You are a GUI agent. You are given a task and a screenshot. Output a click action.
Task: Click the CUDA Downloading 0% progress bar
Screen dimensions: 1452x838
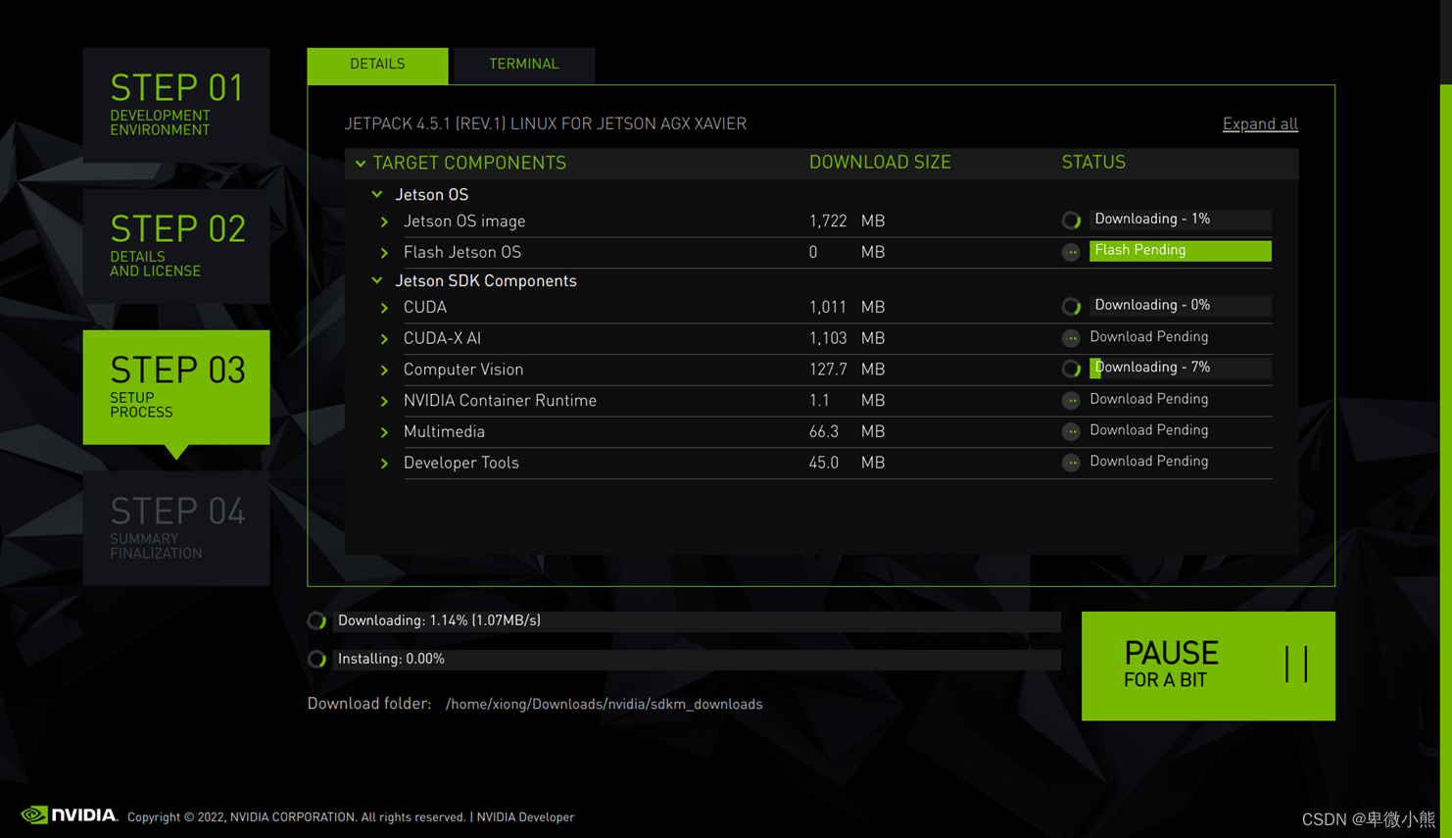1181,306
